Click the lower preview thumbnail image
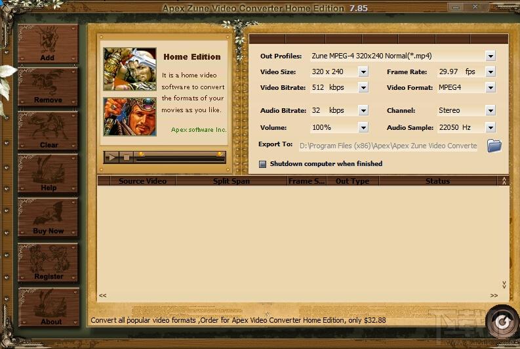 pyautogui.click(x=130, y=117)
